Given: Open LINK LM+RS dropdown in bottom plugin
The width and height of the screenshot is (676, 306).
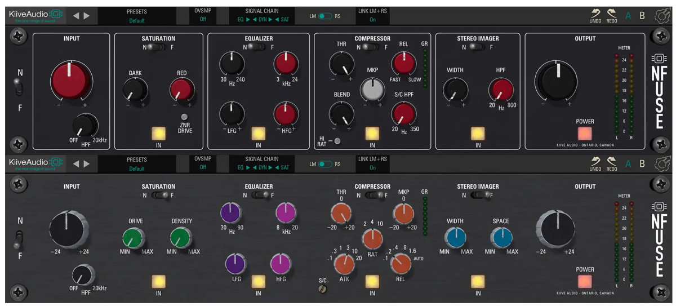Looking at the screenshot, I should pos(372,164).
